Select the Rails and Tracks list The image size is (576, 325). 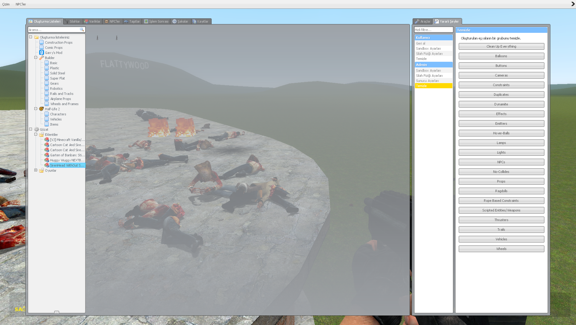click(61, 94)
